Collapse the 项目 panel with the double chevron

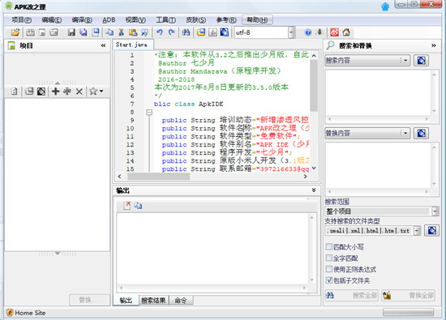(103, 45)
